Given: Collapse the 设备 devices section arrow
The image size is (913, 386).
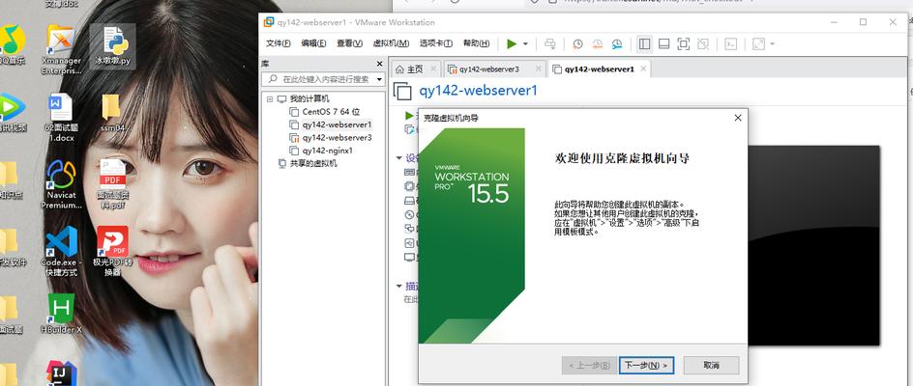Looking at the screenshot, I should pyautogui.click(x=398, y=158).
